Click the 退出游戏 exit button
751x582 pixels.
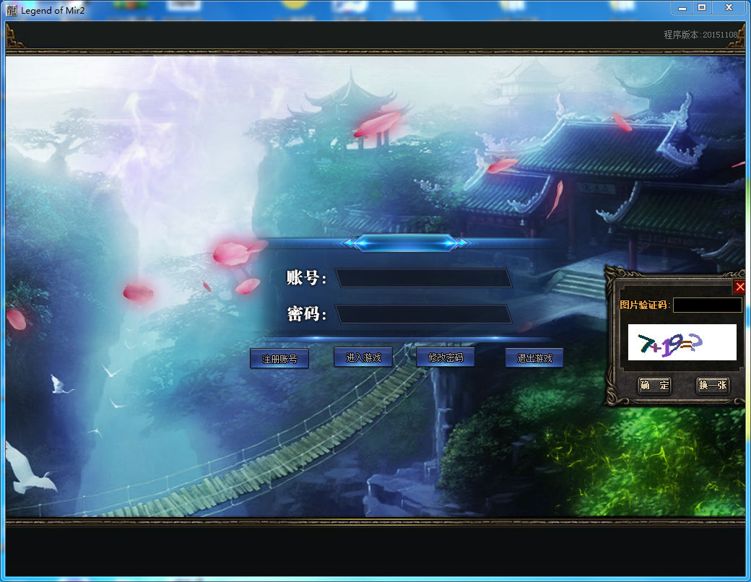(x=534, y=358)
